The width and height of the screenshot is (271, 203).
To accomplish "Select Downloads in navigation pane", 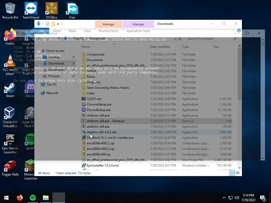I will click(56, 63).
